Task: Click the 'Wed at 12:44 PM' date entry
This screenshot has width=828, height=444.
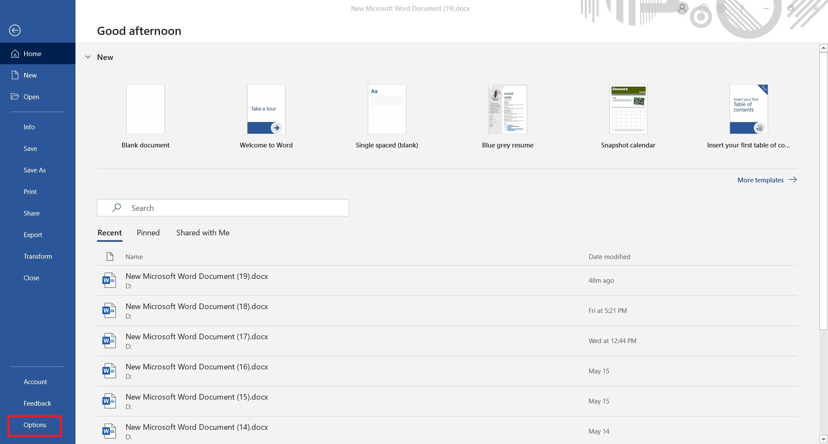Action: click(612, 341)
